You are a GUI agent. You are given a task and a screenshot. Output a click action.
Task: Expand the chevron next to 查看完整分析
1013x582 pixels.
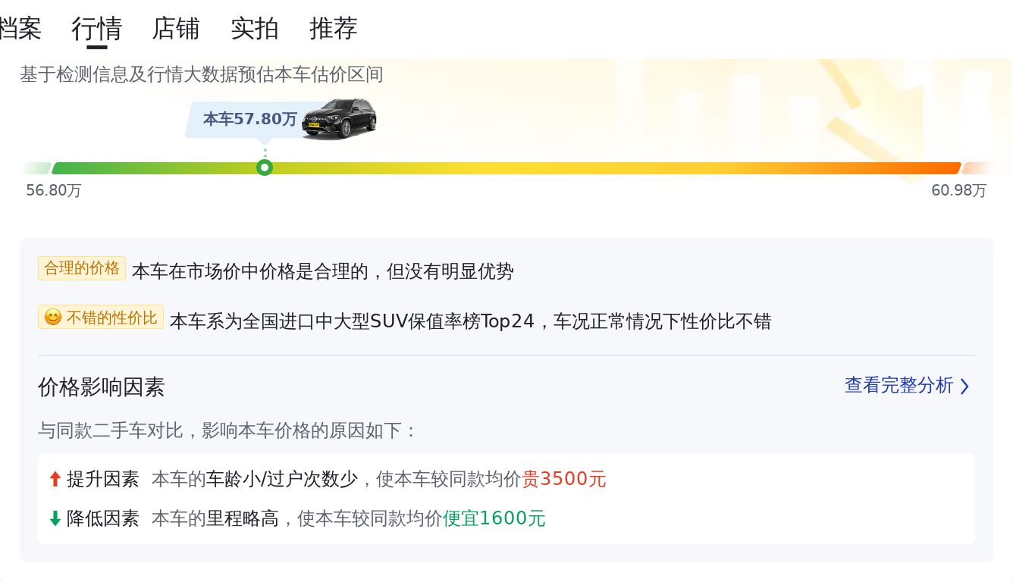click(x=964, y=386)
